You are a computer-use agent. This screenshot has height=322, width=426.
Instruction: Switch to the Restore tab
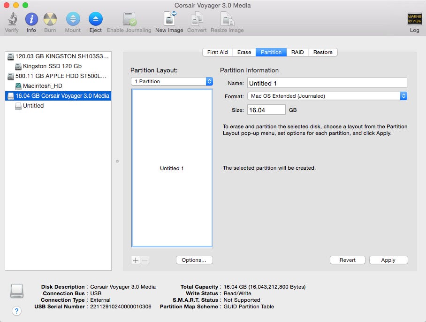pyautogui.click(x=323, y=52)
